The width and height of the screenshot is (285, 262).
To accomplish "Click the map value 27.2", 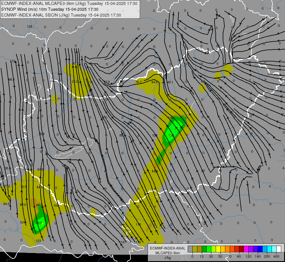I will 7,186.
